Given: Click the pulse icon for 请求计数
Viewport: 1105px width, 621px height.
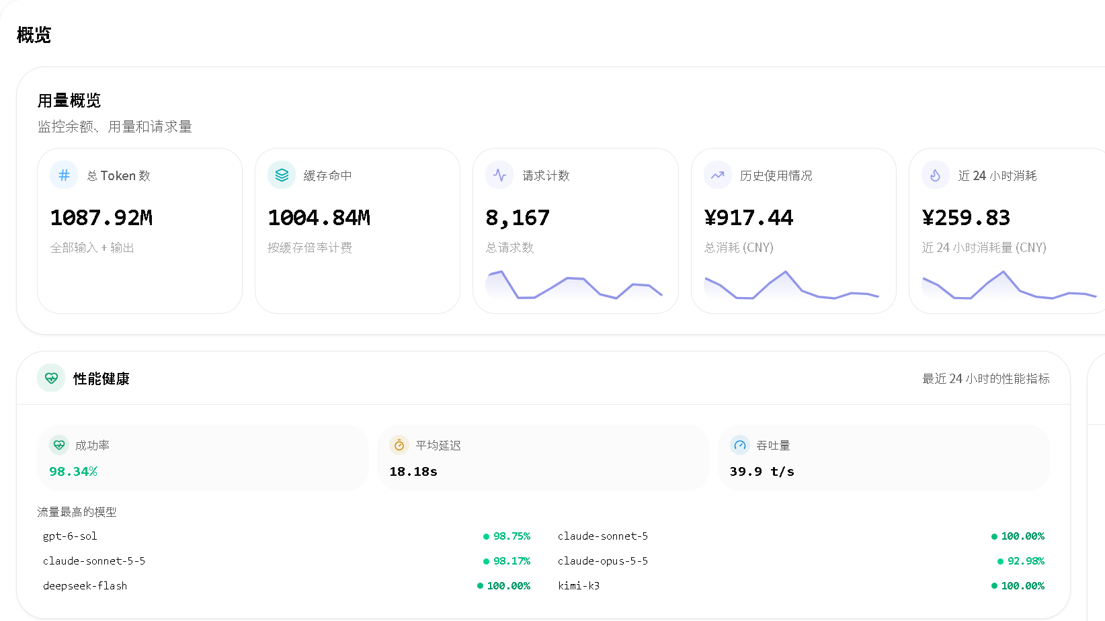Looking at the screenshot, I should point(499,175).
